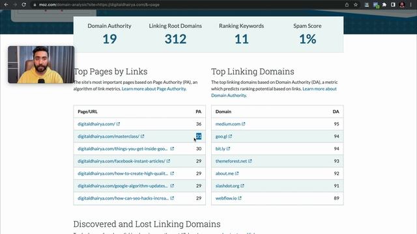The height and width of the screenshot is (234, 417).
Task: Click external-link icon beside medium.com
Action: (x=243, y=123)
